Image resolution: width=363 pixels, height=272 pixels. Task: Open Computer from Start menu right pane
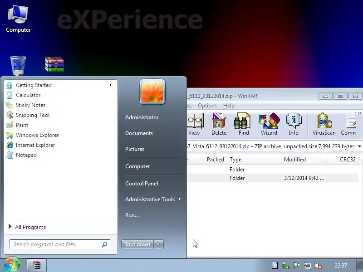137,166
